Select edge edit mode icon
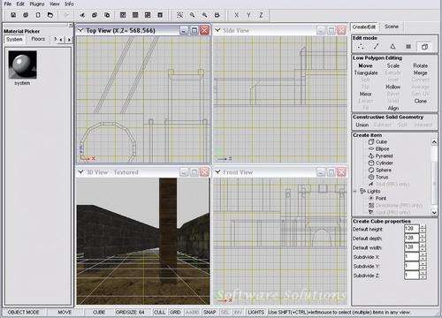 click(377, 47)
